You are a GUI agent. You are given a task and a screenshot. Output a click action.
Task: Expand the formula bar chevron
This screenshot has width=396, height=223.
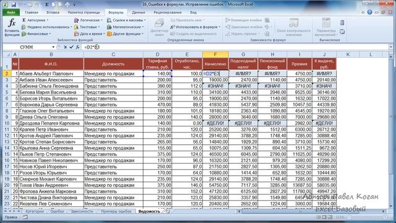tap(391, 47)
